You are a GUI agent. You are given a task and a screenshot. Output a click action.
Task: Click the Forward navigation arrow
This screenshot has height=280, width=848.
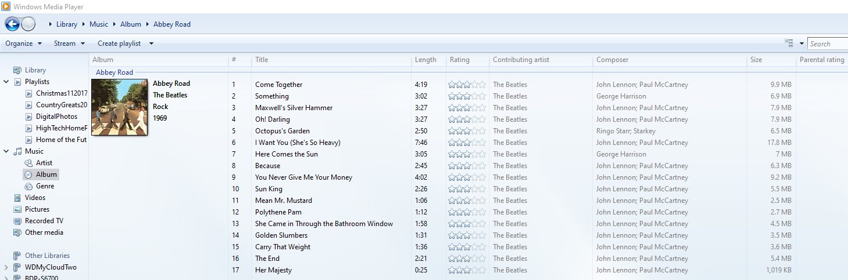pyautogui.click(x=28, y=24)
